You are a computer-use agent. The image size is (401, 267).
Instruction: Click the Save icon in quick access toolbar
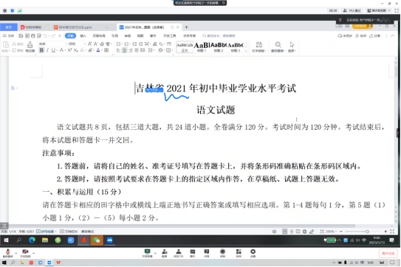coord(21,35)
